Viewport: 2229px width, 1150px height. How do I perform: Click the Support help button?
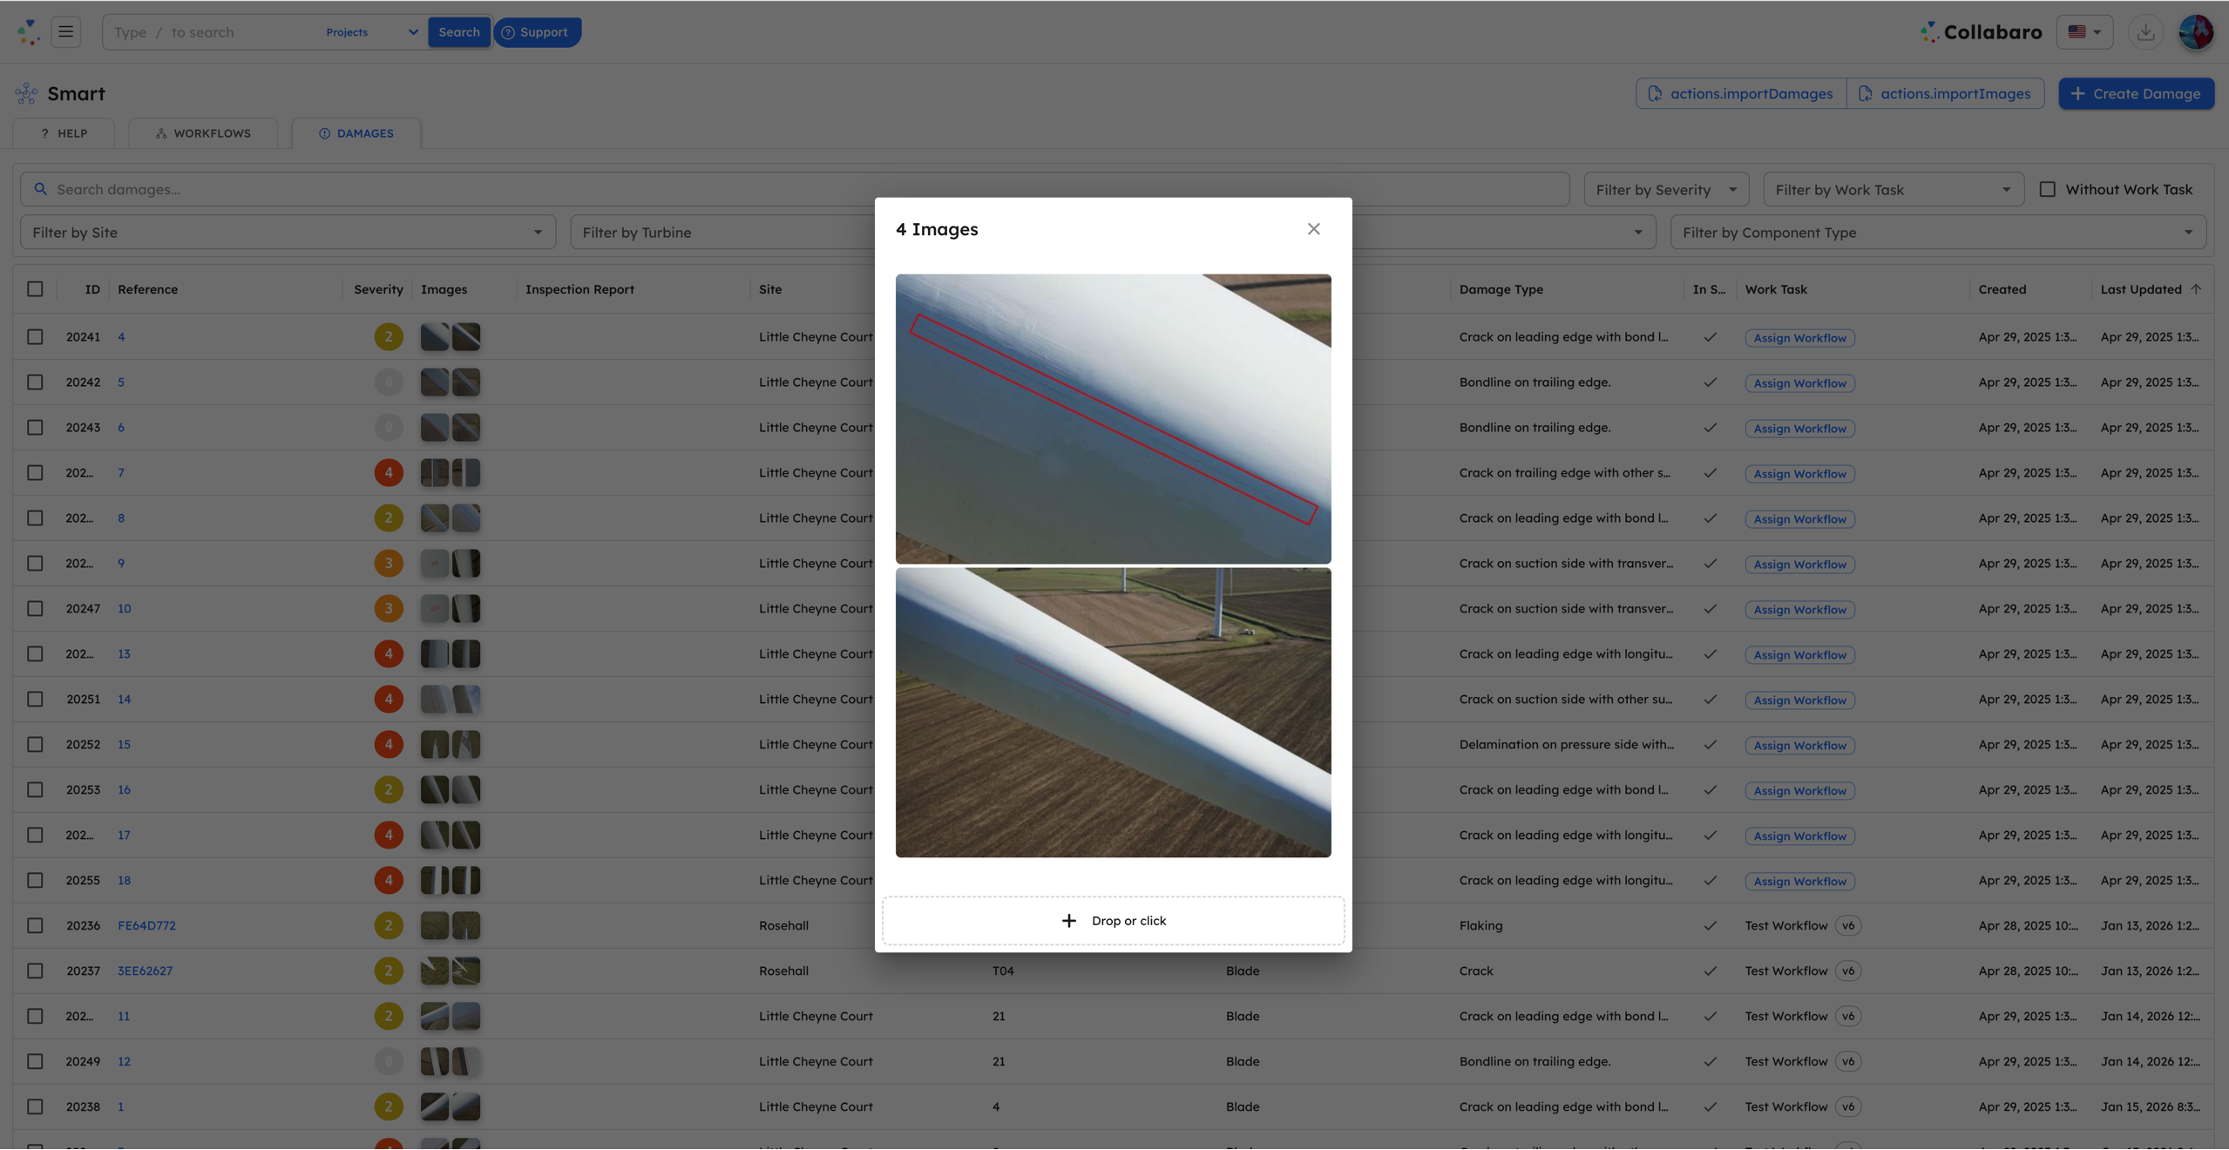[x=537, y=32]
